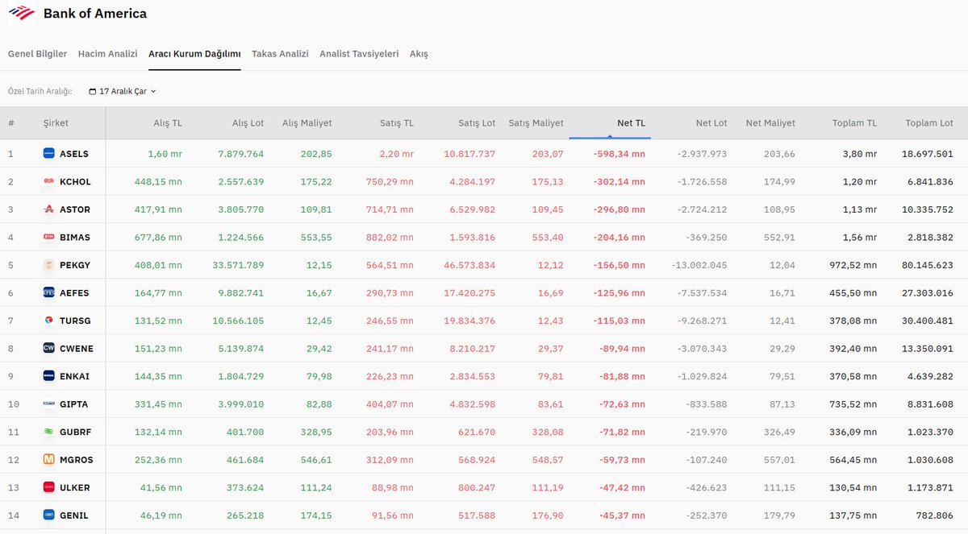
Task: Click the 448,15 mn Alış TL cell
Action: tap(158, 182)
